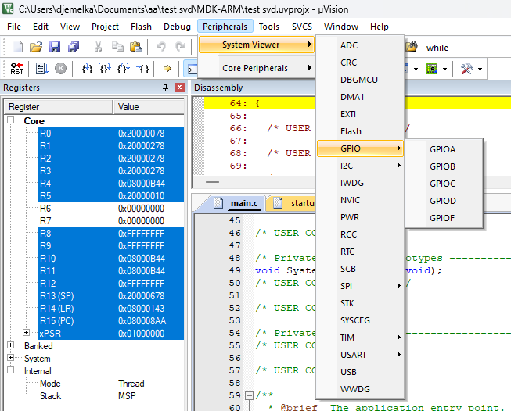The image size is (511, 411).
Task: Expand the System register group
Action: [10, 358]
